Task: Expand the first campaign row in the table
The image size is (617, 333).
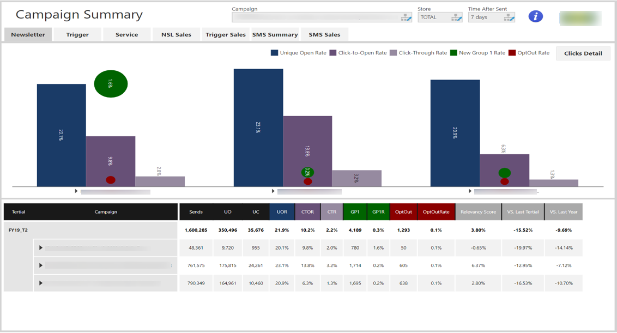Action: click(x=41, y=247)
